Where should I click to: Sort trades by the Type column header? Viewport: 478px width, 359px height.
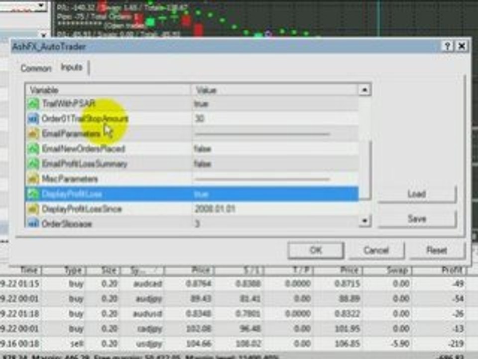click(73, 270)
